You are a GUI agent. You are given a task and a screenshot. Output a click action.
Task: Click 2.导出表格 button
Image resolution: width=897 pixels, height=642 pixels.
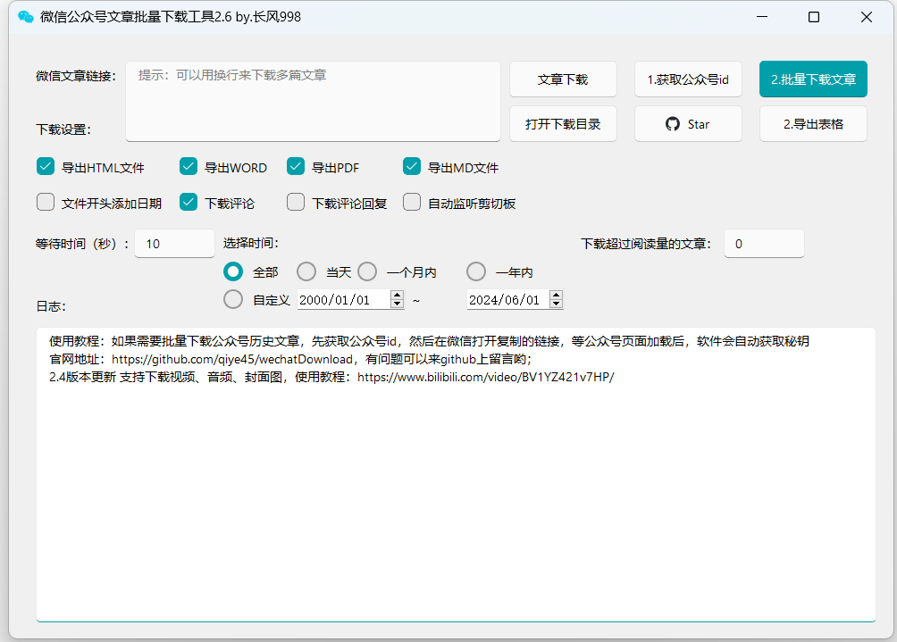point(814,124)
